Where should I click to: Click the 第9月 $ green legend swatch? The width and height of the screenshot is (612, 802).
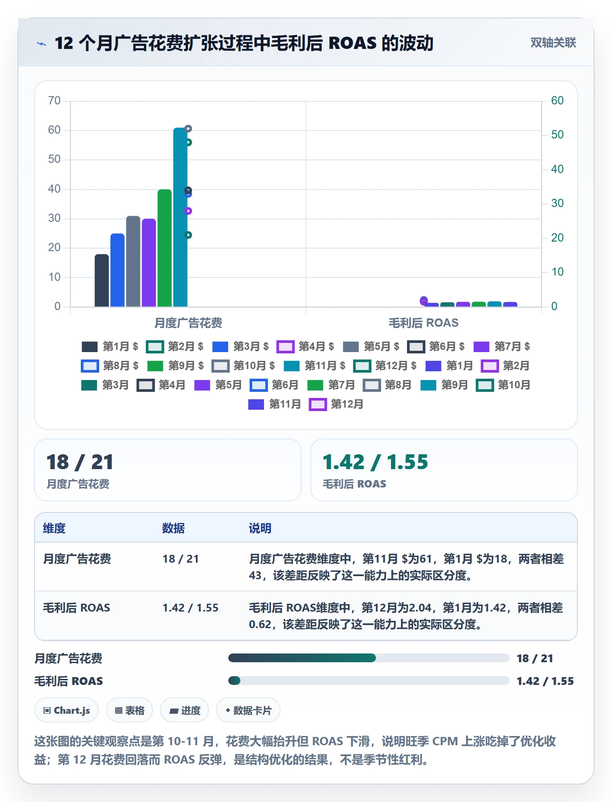[155, 366]
